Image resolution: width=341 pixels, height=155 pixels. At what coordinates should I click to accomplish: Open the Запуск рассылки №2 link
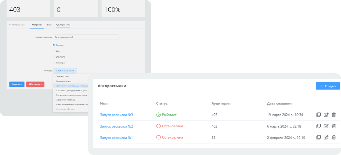pos(116,126)
